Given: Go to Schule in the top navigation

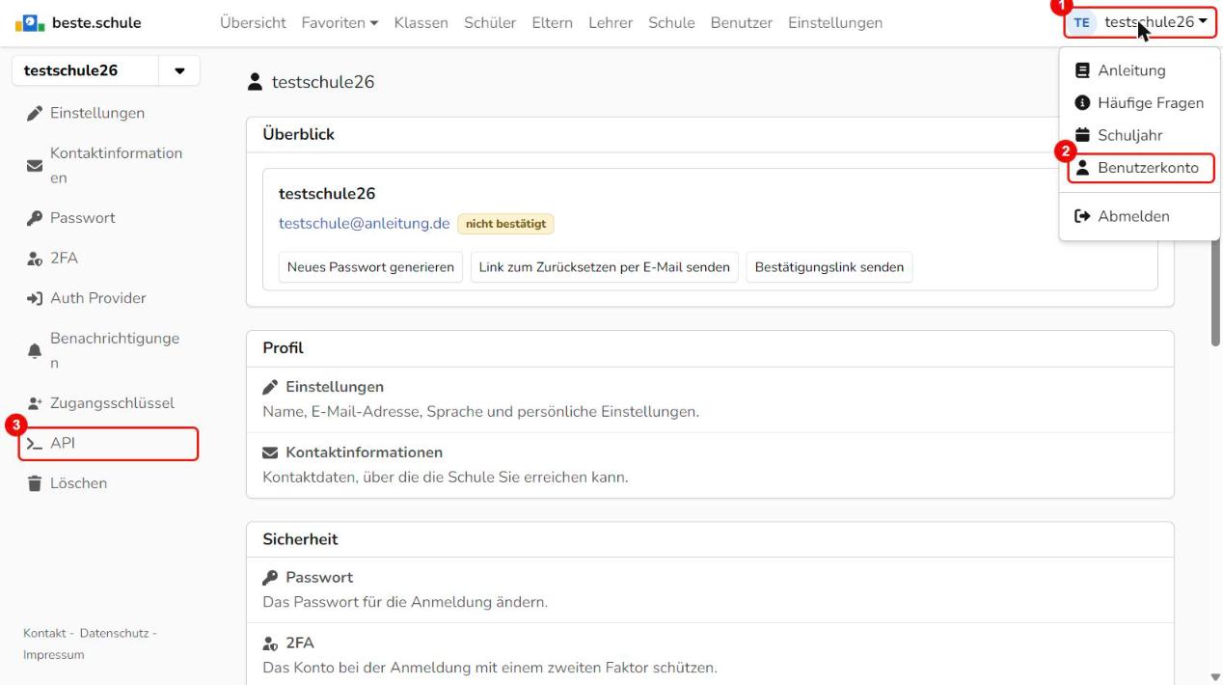Looking at the screenshot, I should (x=671, y=22).
